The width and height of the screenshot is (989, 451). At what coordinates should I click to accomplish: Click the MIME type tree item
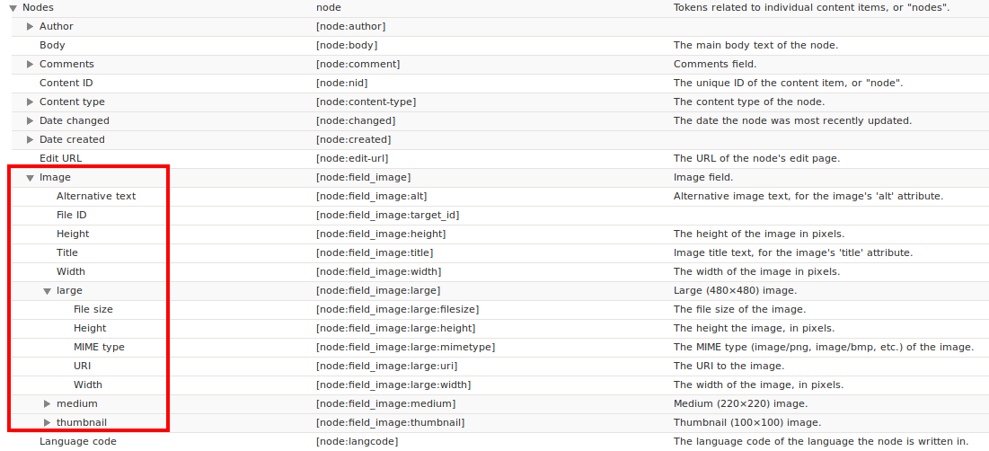(x=99, y=347)
